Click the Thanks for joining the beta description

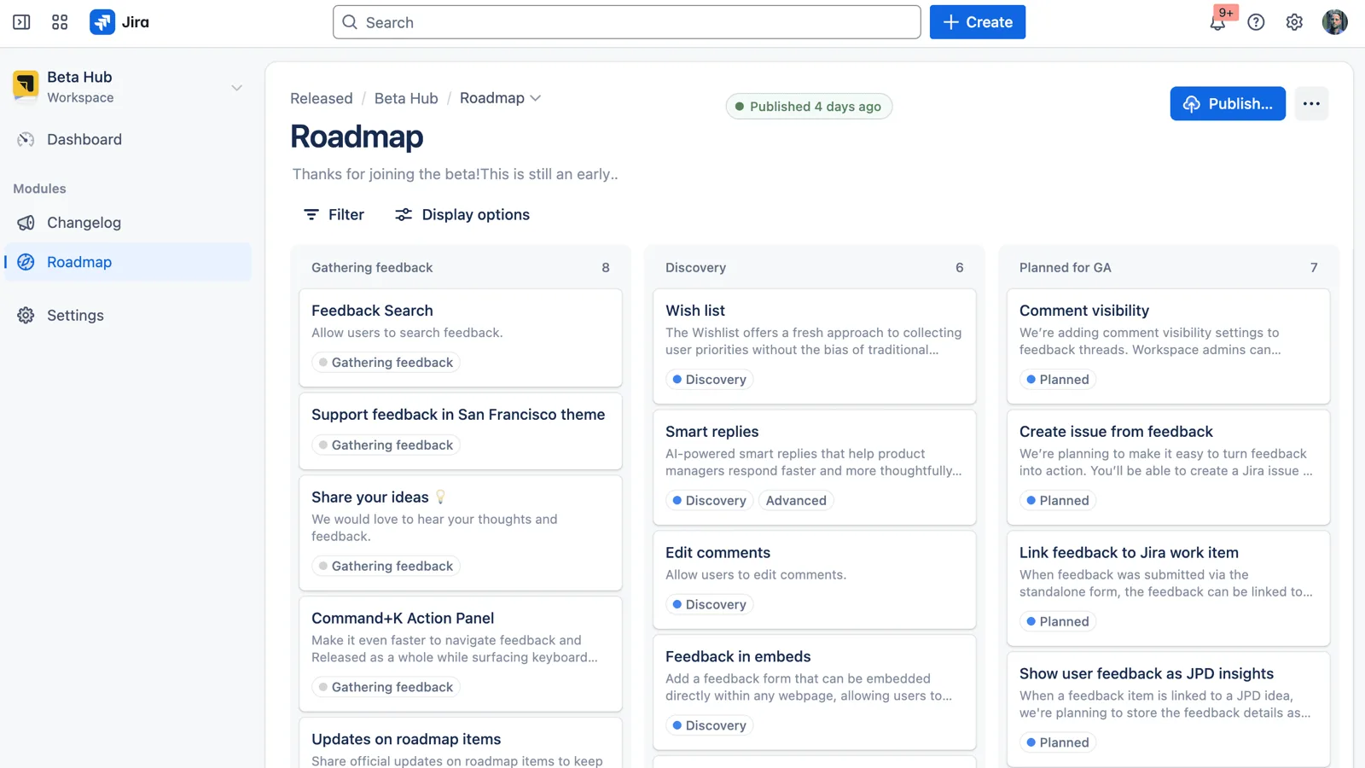coord(455,174)
